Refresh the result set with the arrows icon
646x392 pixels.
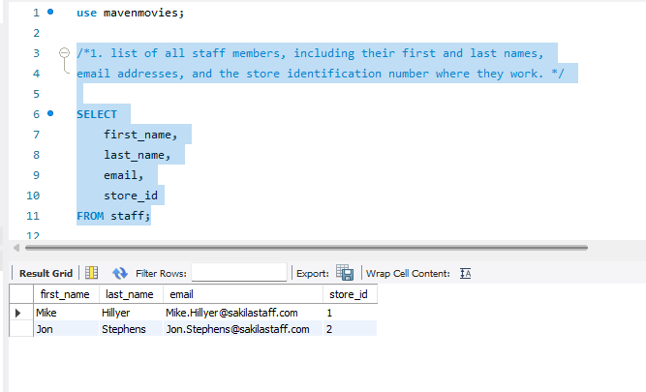(x=120, y=273)
